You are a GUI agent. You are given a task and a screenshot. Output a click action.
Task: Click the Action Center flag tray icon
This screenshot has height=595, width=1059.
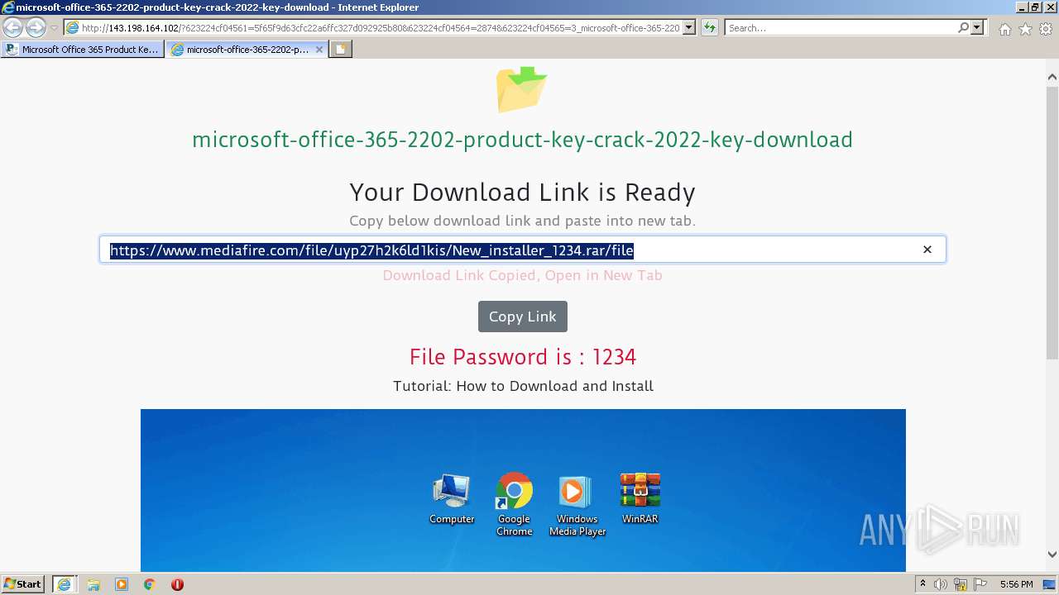980,584
